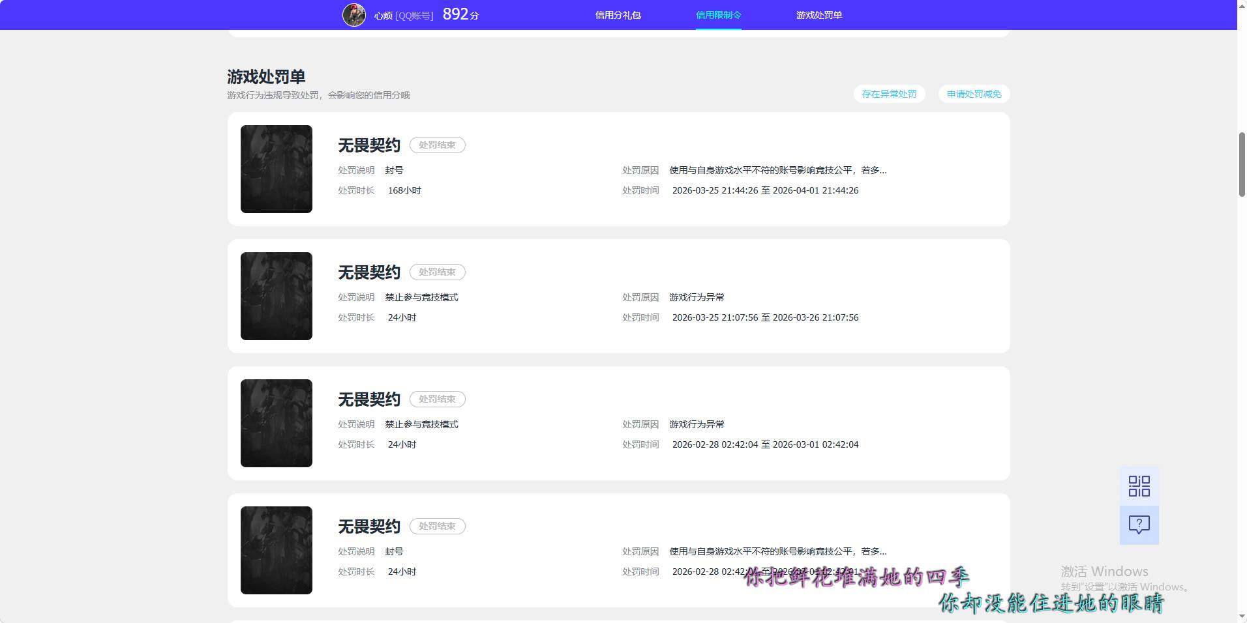The image size is (1247, 623).
Task: Open the second 无畏契约 game thumbnail
Action: point(276,295)
